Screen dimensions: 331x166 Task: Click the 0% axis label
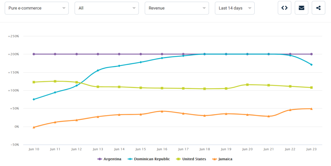pos(16,127)
